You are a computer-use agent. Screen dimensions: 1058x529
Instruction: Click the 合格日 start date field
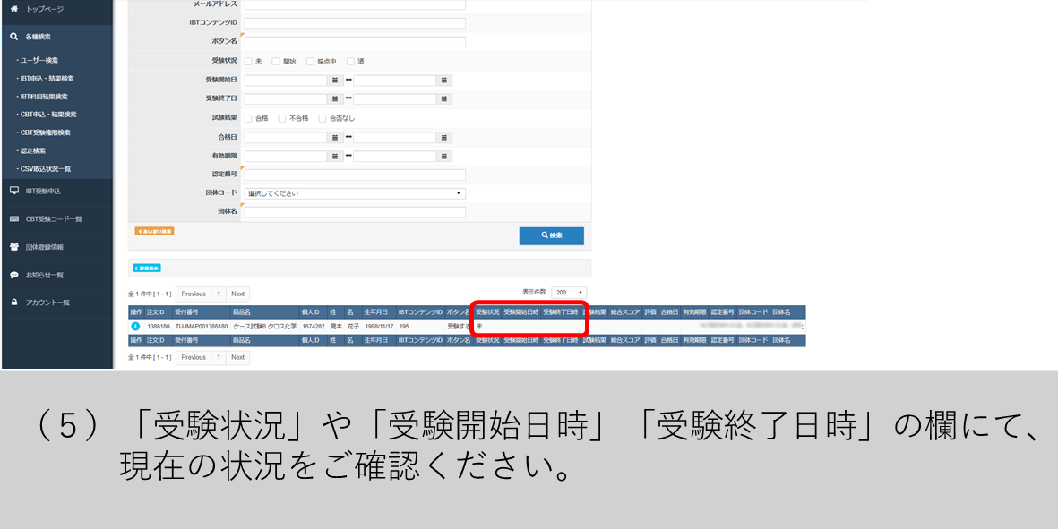(x=286, y=138)
